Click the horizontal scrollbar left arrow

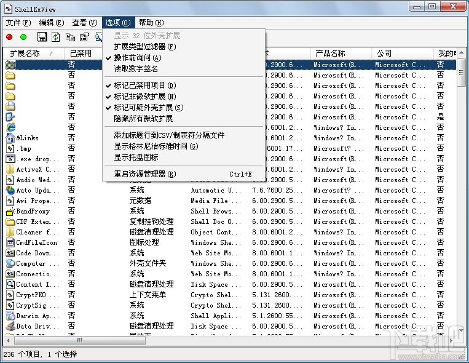(x=8, y=340)
